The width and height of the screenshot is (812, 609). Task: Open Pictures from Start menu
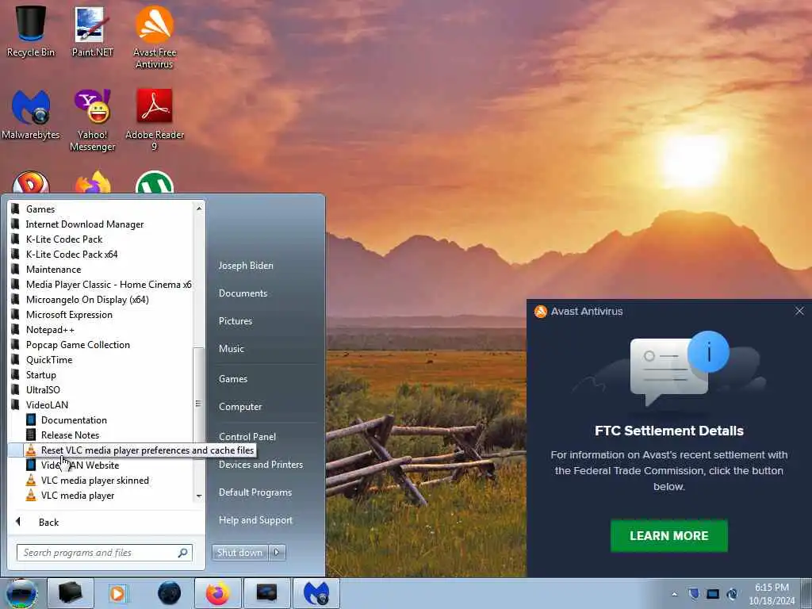(x=235, y=321)
